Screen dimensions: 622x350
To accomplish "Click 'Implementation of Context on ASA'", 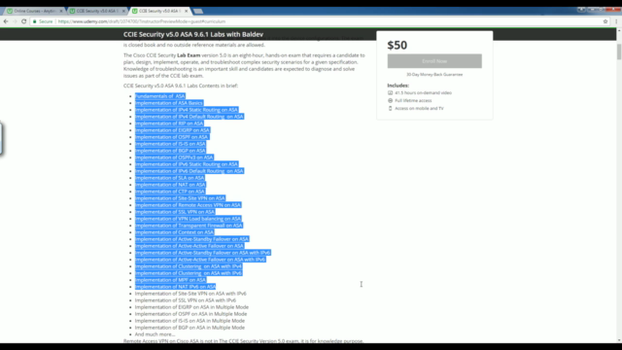I will 174,232.
